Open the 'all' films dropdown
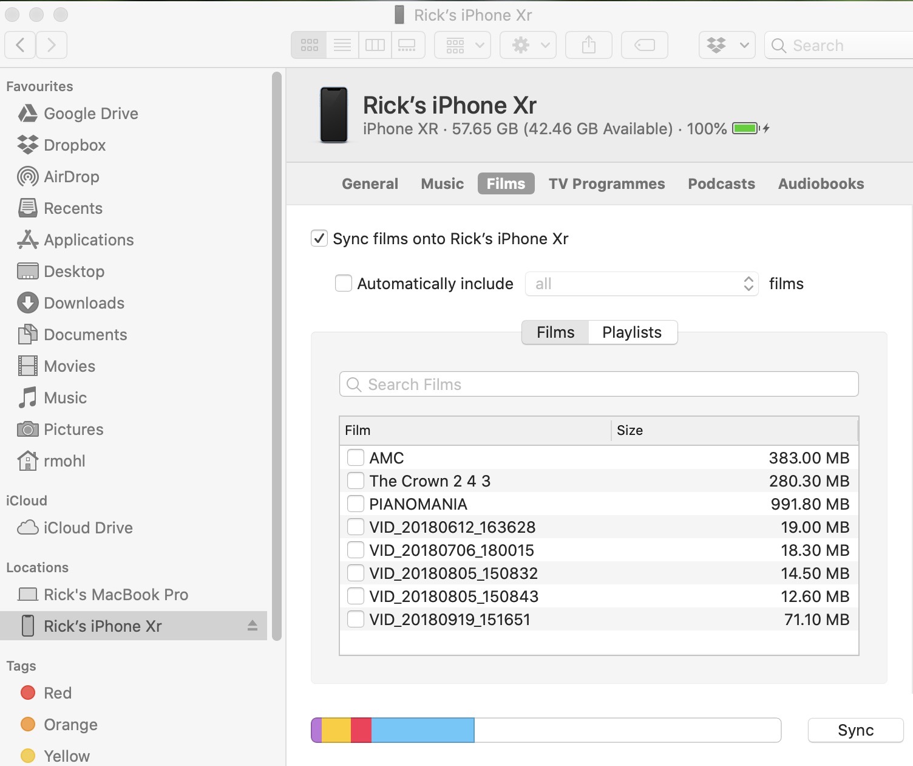 (x=642, y=284)
